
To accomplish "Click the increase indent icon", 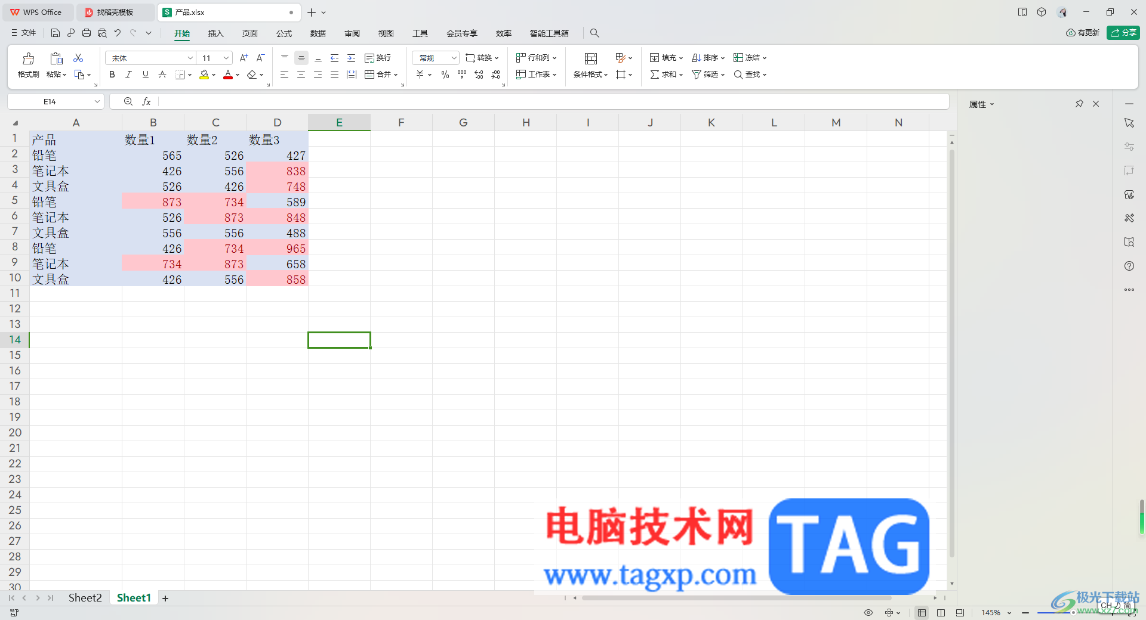I will pyautogui.click(x=352, y=58).
